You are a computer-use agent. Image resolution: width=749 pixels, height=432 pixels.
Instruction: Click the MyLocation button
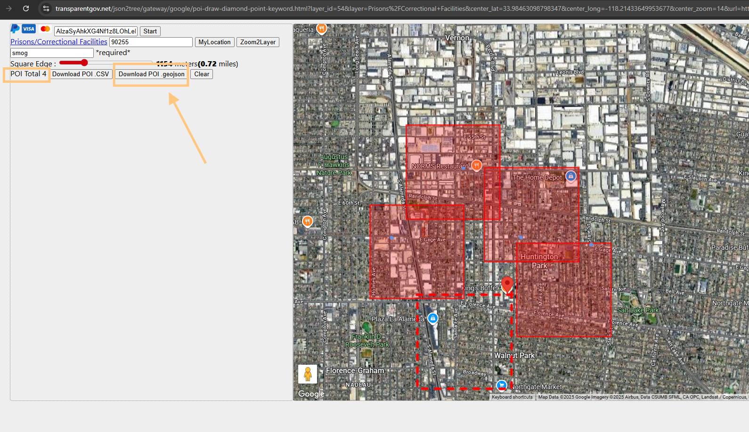[x=214, y=42]
